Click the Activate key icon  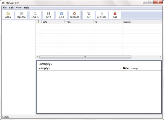pos(102,14)
